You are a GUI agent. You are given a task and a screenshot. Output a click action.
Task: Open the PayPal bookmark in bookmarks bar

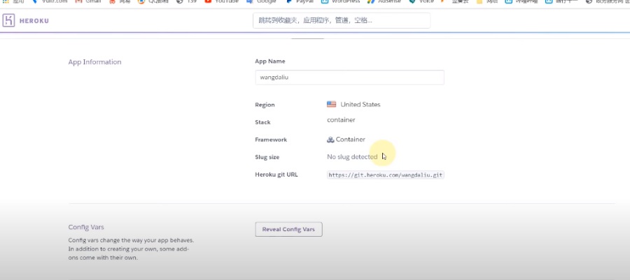tap(300, 1)
